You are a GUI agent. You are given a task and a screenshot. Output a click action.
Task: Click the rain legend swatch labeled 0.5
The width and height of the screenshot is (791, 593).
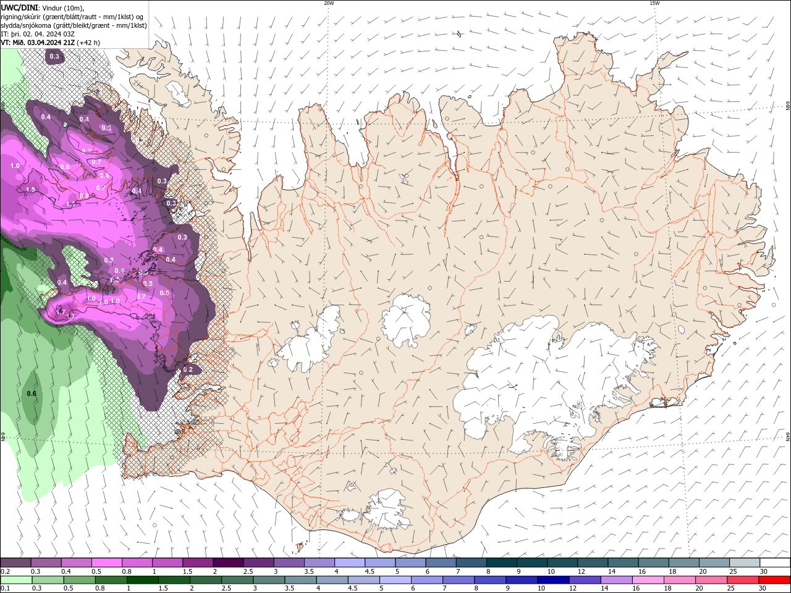point(79,580)
